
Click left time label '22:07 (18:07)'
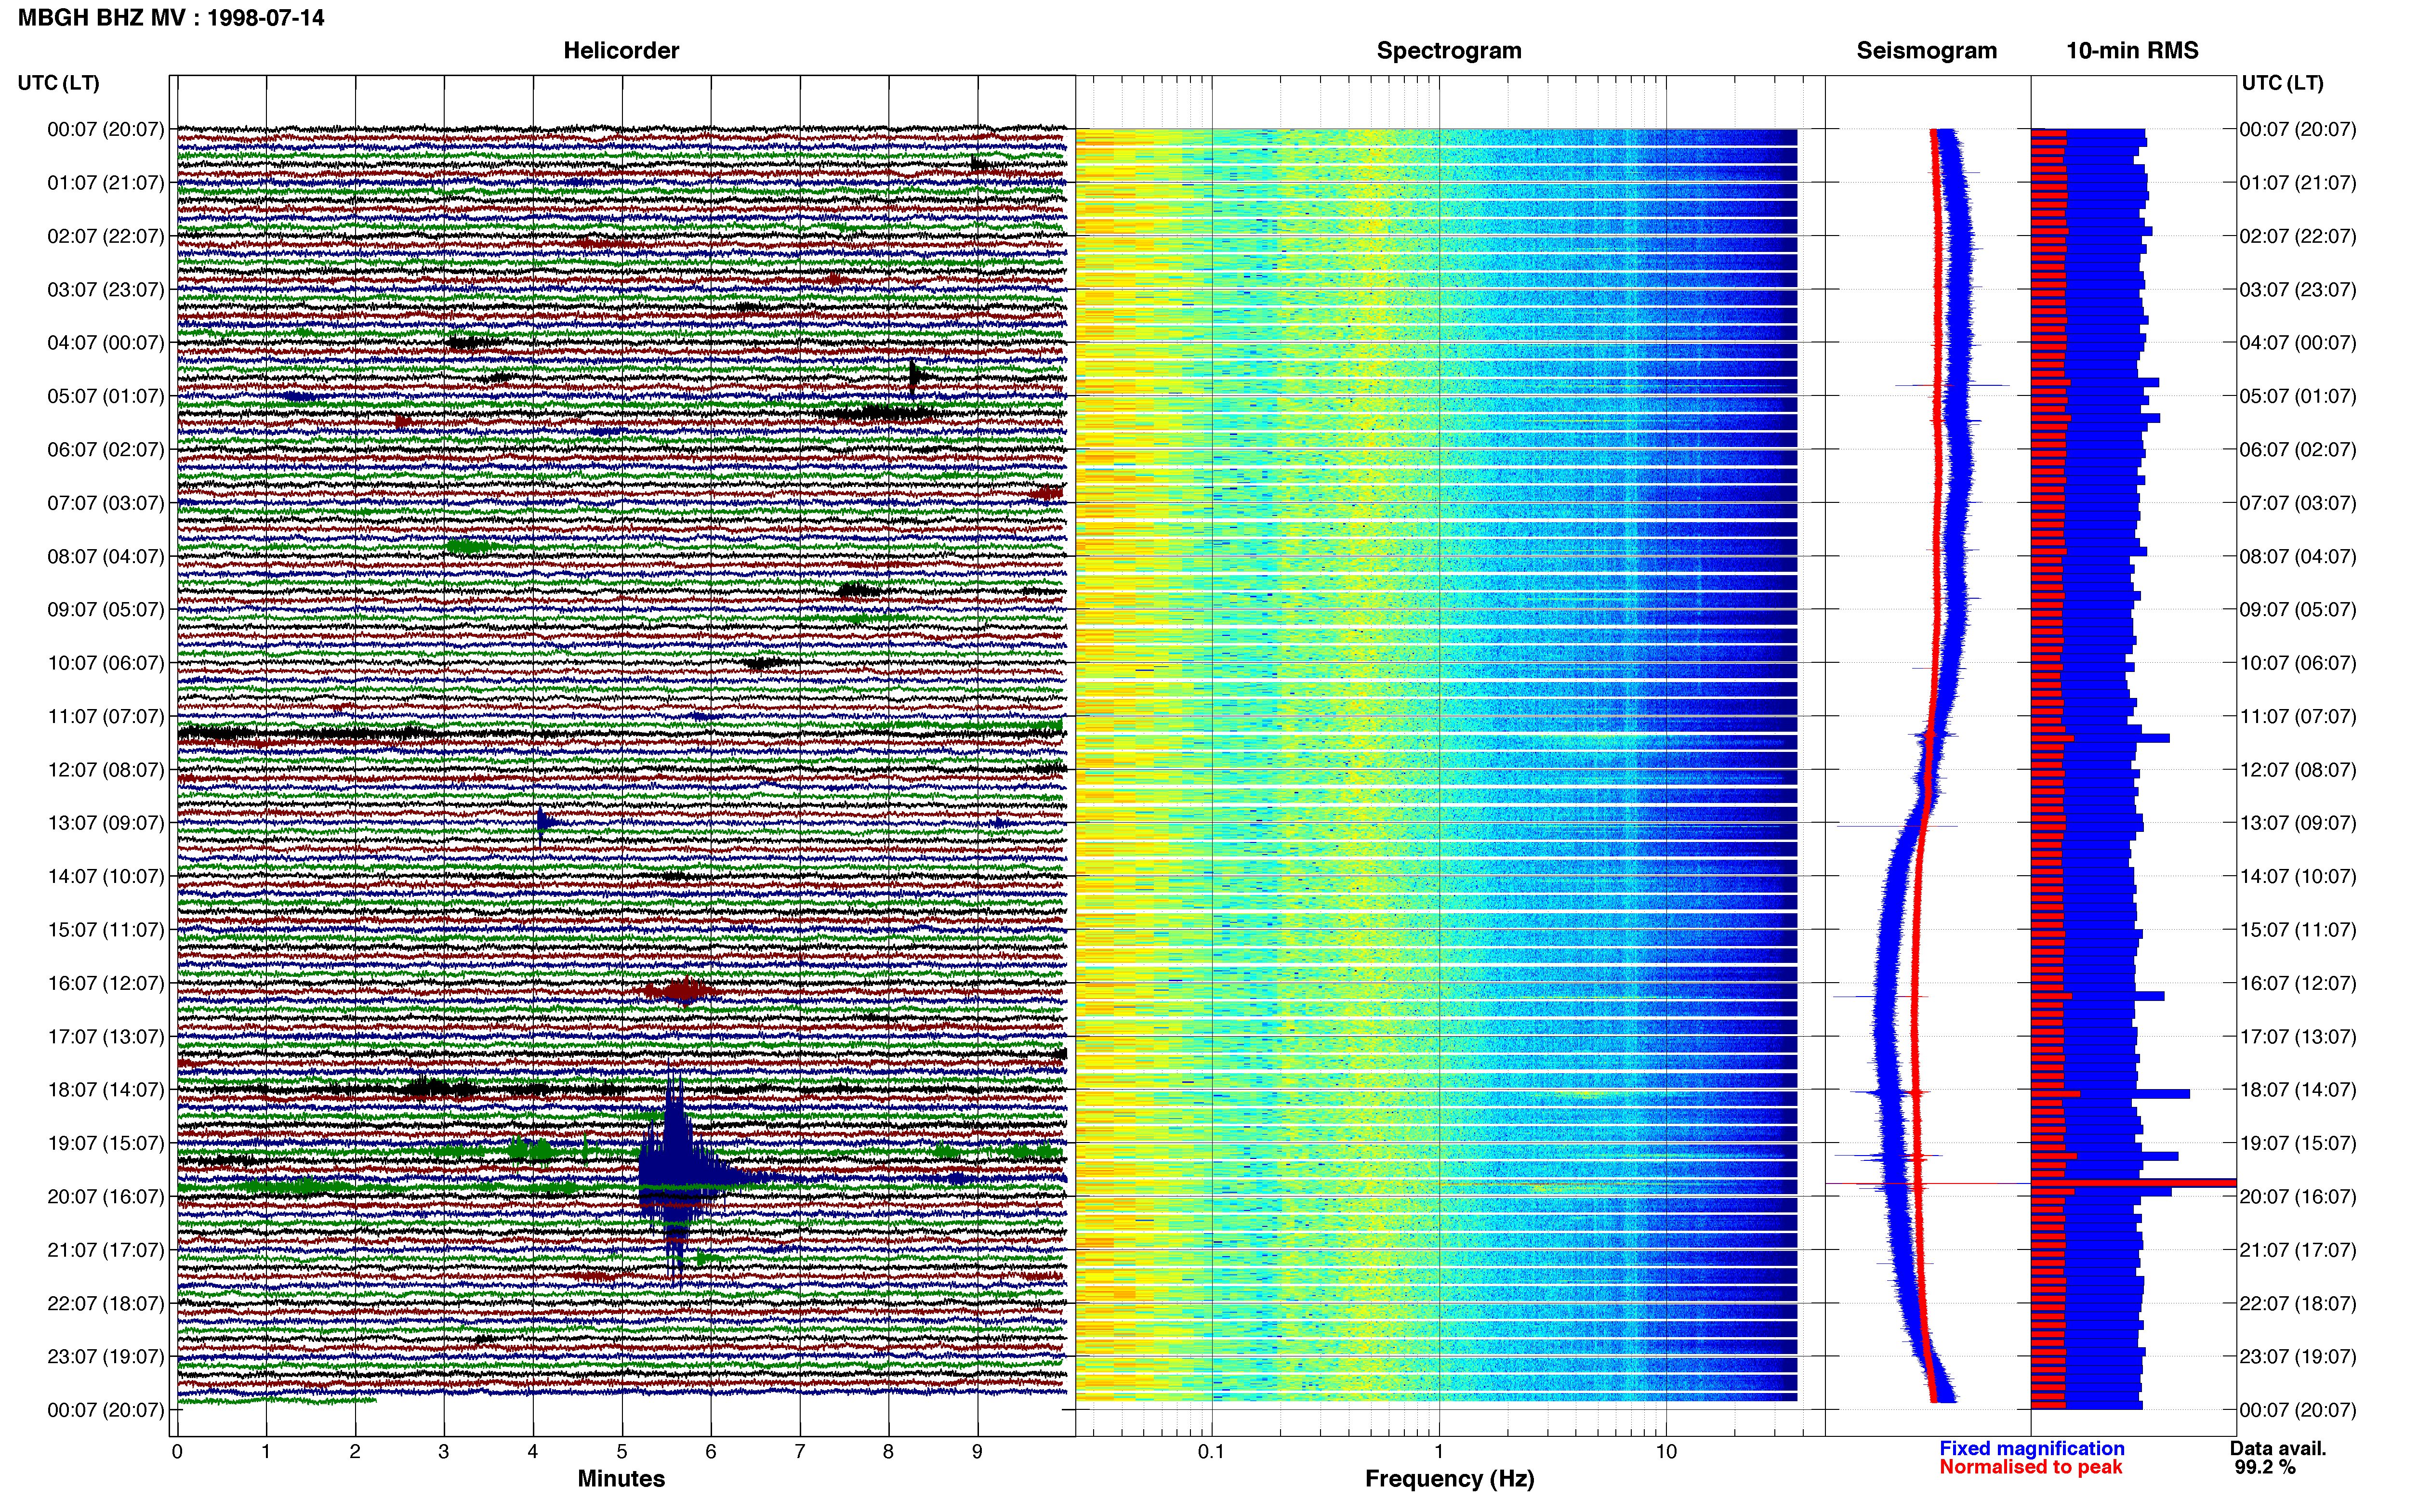pos(105,1303)
